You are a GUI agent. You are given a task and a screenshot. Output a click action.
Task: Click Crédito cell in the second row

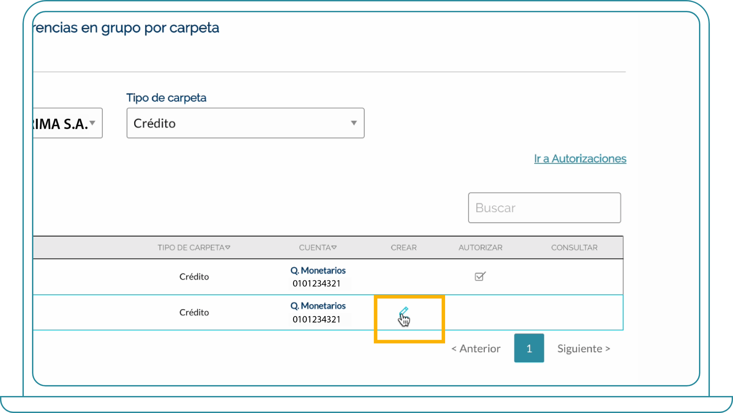coord(194,312)
